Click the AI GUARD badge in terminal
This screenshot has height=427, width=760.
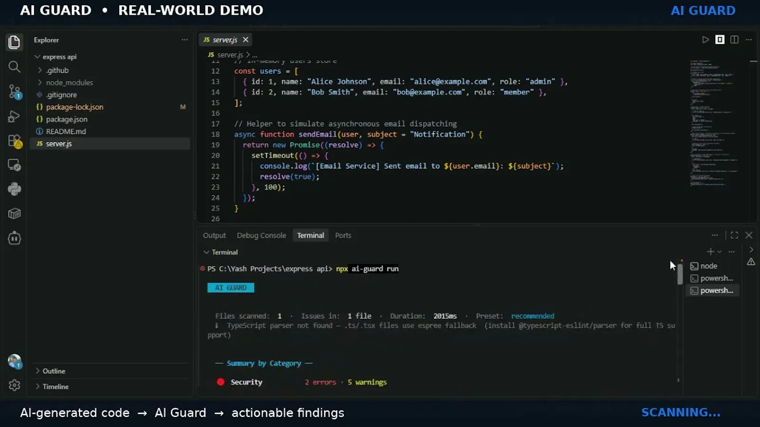[x=231, y=288]
